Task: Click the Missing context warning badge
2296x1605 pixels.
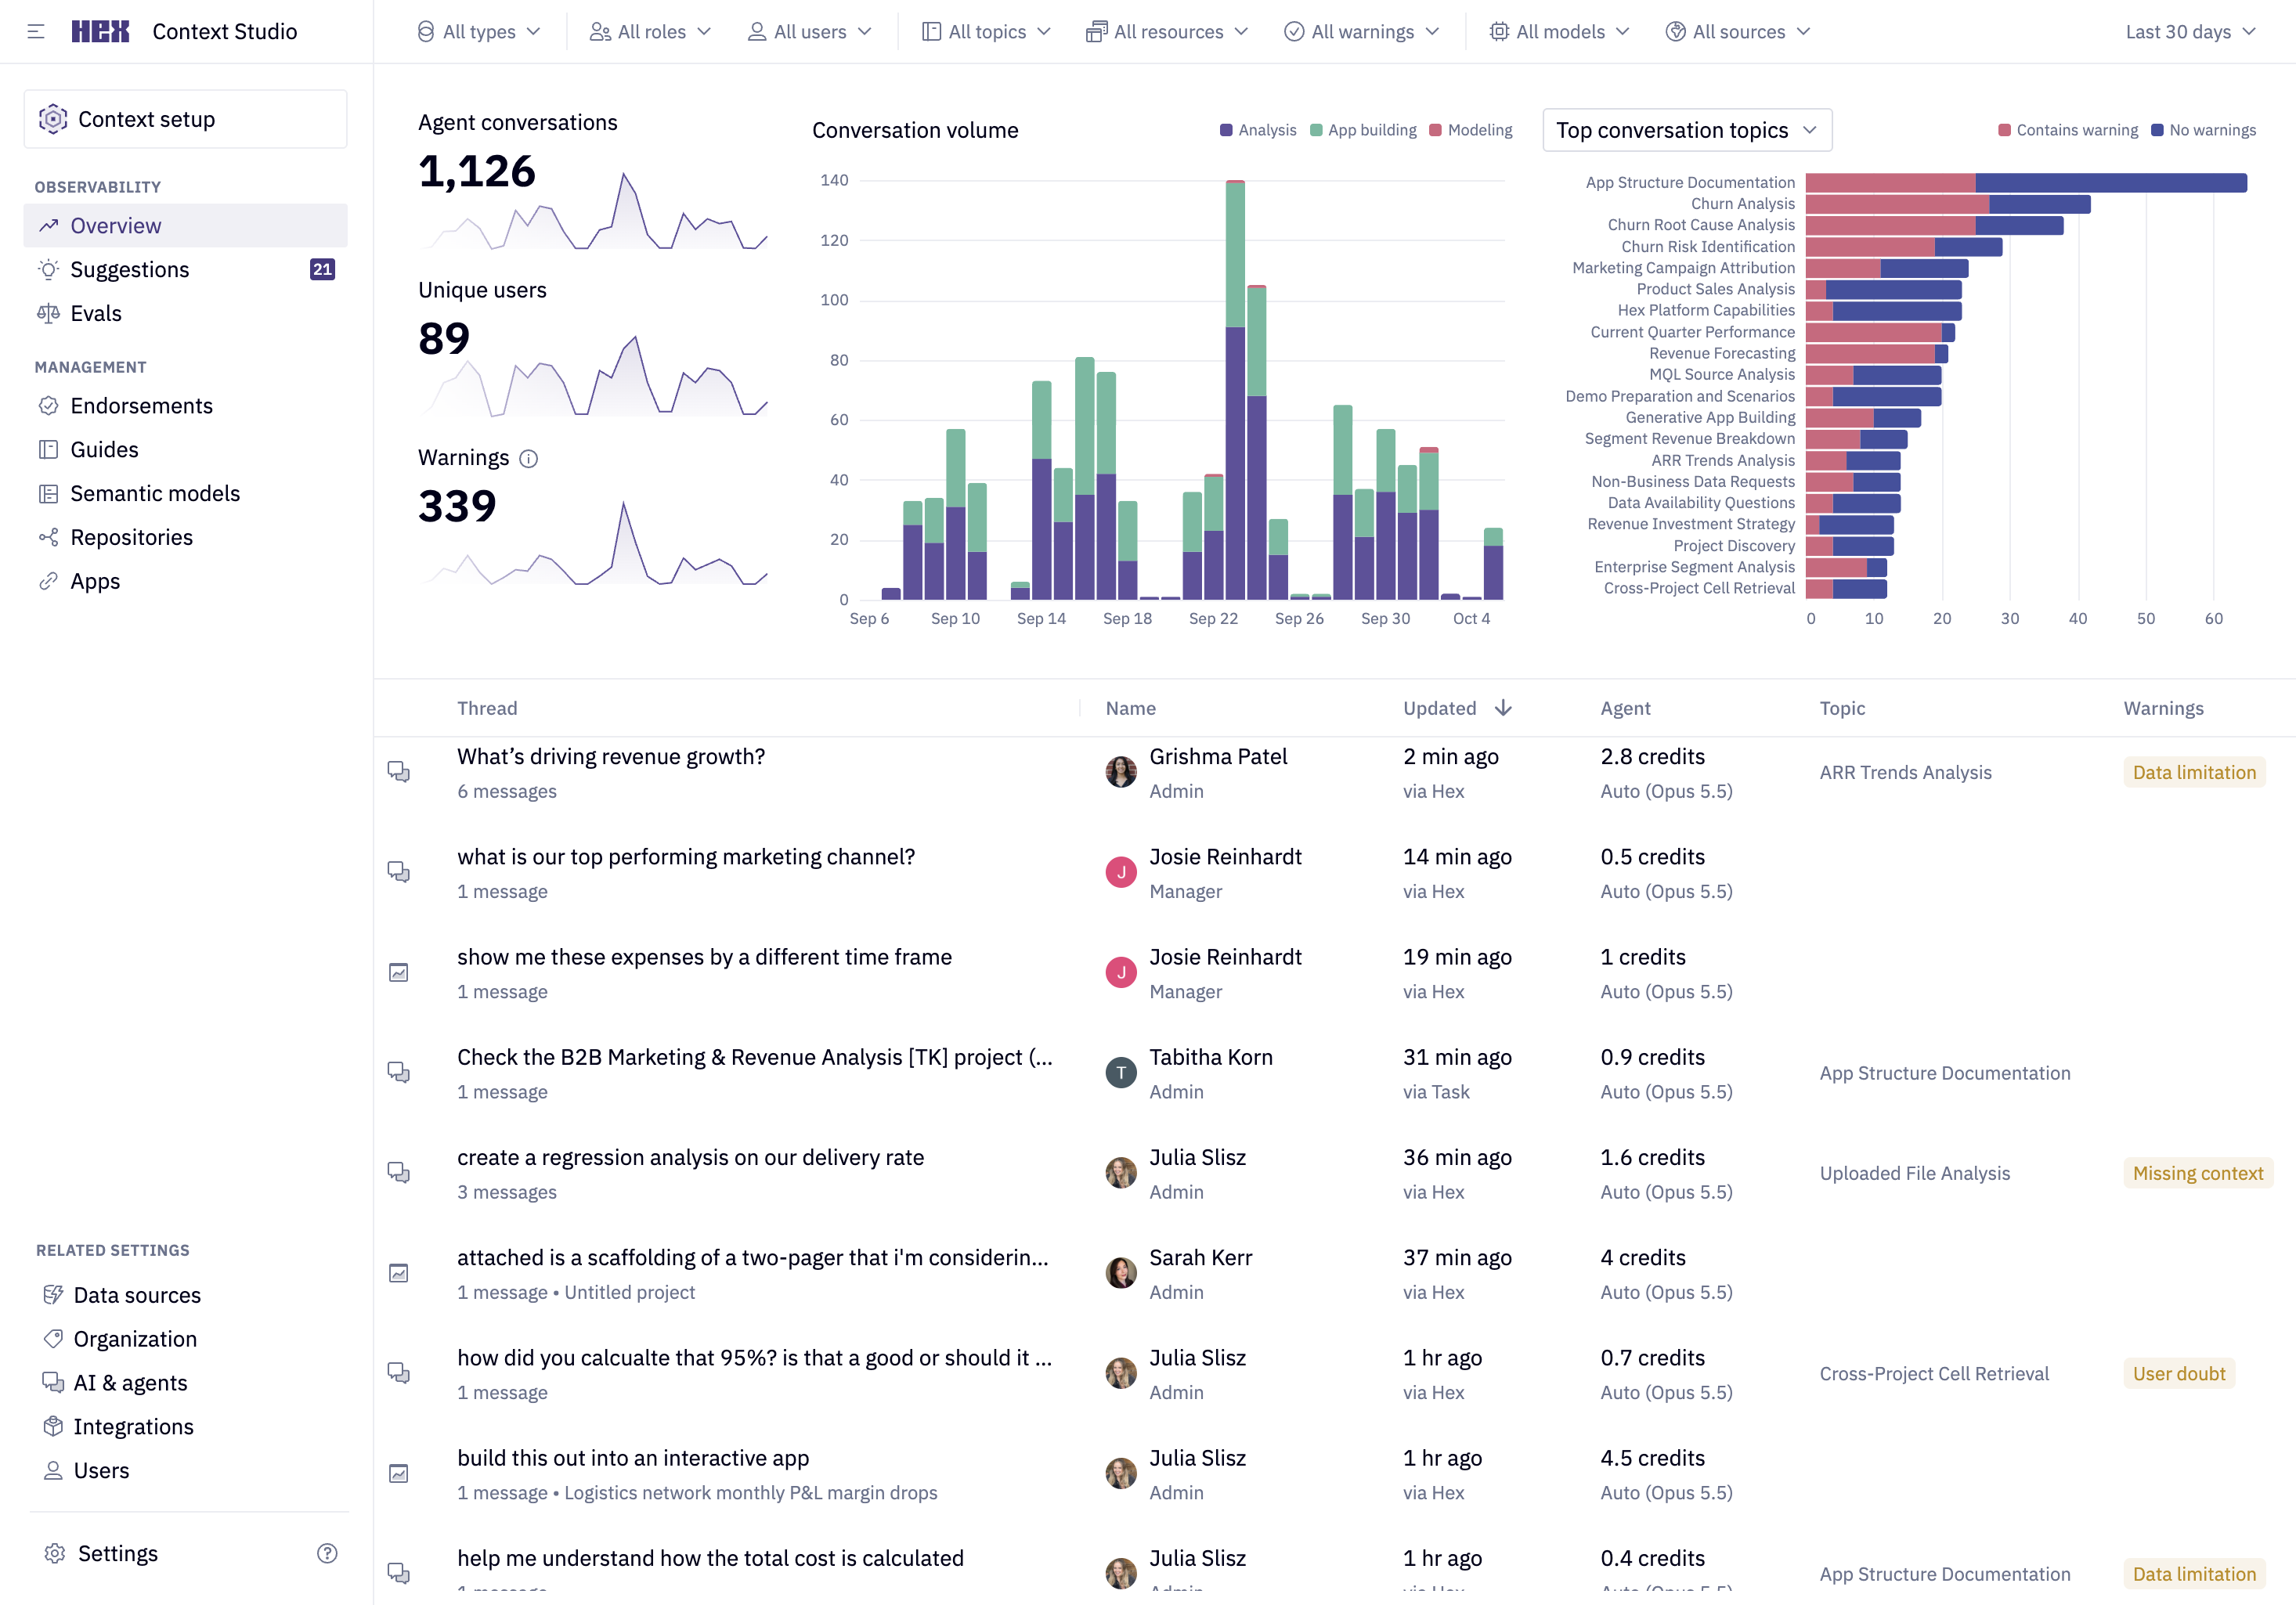Action: point(2197,1173)
